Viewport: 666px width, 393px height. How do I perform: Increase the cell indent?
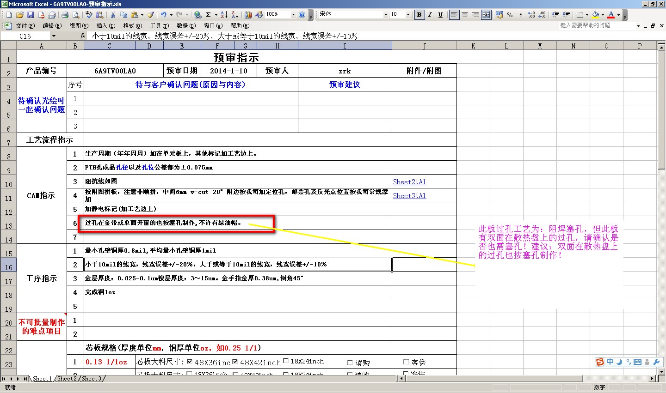(x=567, y=15)
